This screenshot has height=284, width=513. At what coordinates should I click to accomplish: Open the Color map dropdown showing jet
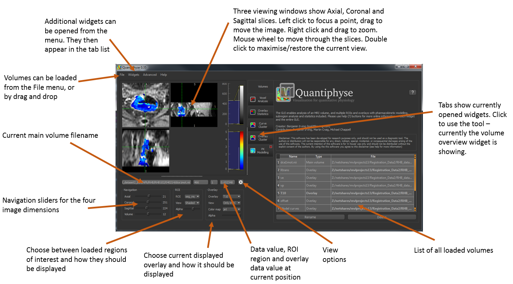232,209
